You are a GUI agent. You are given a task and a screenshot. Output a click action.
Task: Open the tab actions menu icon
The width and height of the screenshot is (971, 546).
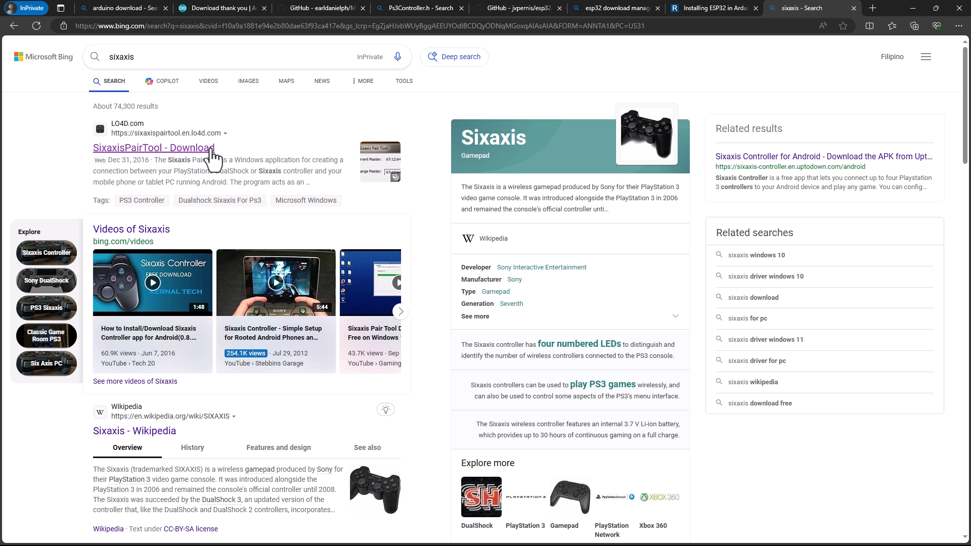(x=61, y=8)
